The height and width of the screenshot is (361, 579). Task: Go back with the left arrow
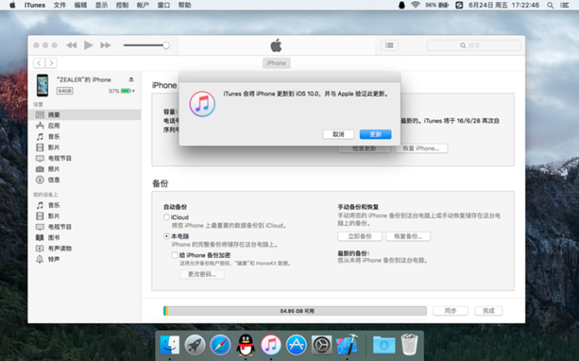pos(39,63)
